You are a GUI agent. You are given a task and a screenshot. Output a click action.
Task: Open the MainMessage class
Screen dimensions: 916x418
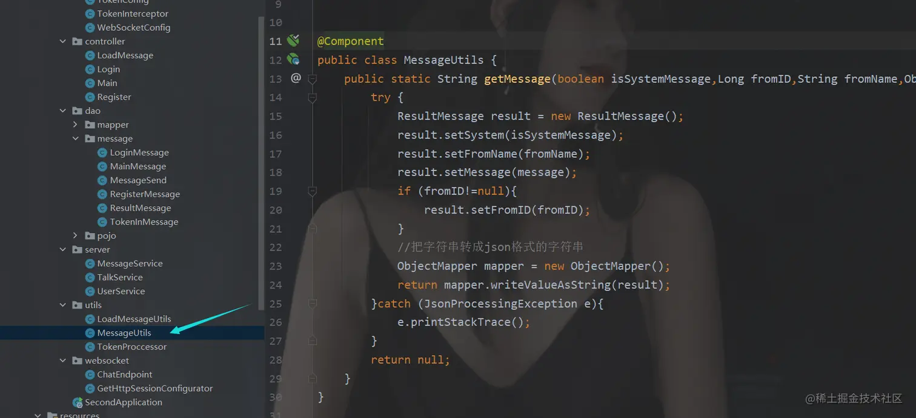coord(138,166)
